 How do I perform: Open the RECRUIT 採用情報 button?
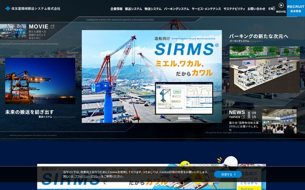pos(295,9)
